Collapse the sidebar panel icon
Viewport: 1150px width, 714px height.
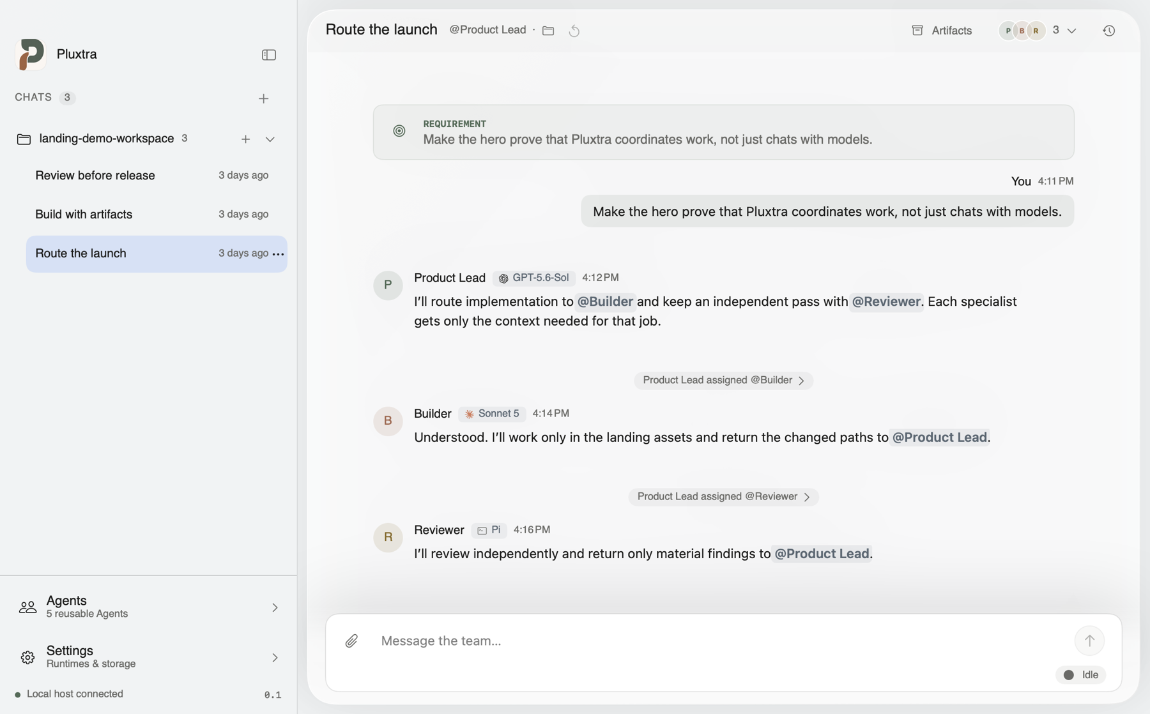pos(269,55)
